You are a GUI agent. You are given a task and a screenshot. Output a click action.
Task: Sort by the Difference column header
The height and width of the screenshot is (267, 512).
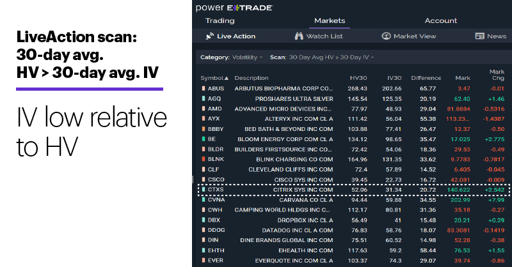coord(426,78)
